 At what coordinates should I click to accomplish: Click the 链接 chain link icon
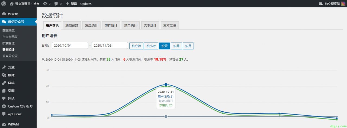click(x=4, y=83)
